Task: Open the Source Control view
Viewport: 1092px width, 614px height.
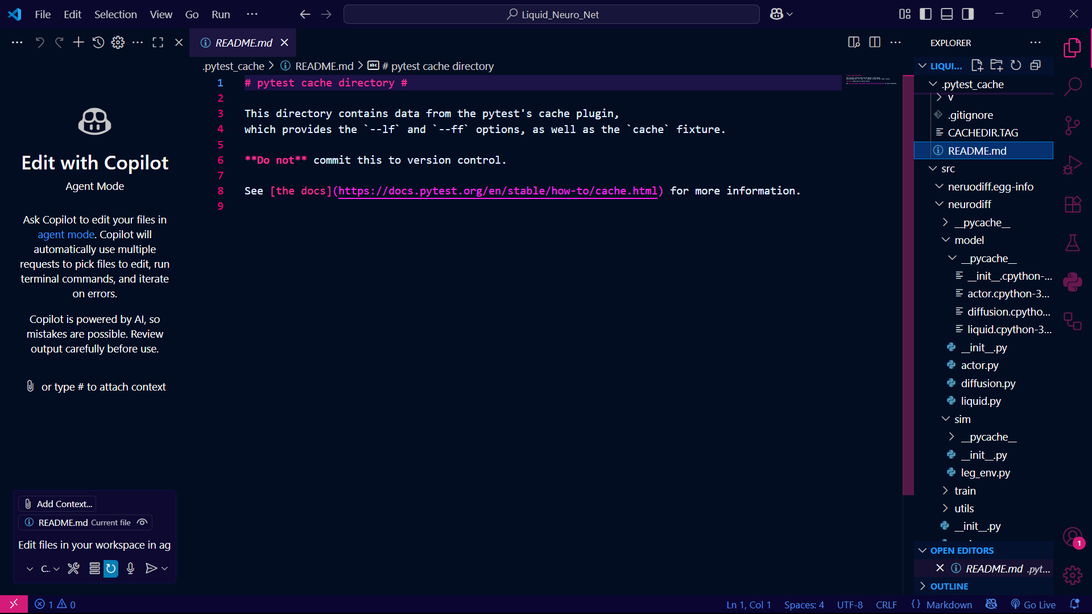Action: click(x=1072, y=125)
